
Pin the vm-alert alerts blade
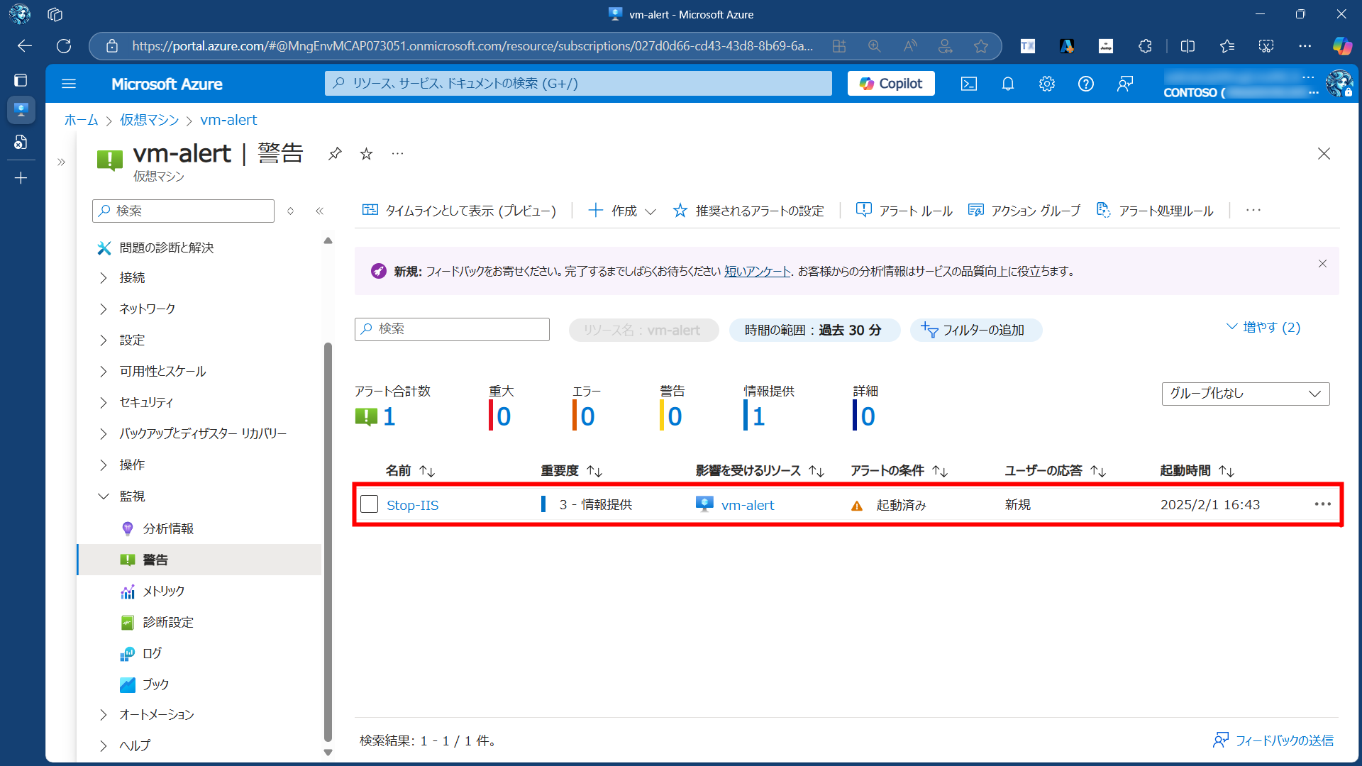click(x=335, y=153)
